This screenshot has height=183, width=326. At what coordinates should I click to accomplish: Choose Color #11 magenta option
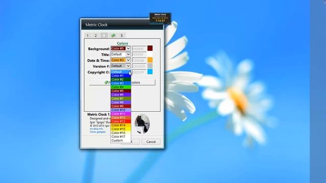click(121, 114)
